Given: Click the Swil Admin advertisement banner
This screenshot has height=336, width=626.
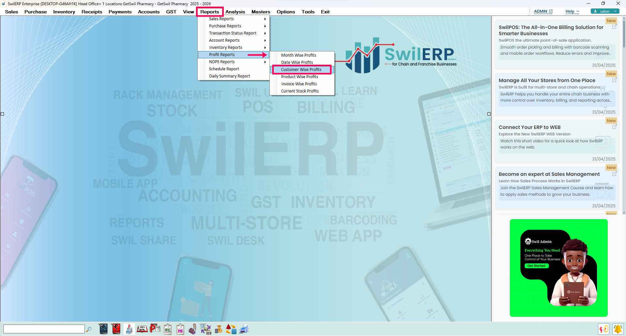Looking at the screenshot, I should pyautogui.click(x=558, y=268).
